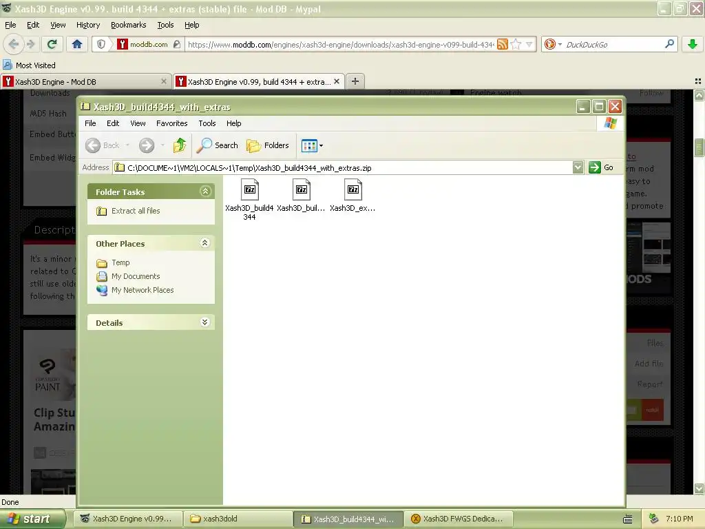The image size is (705, 529).
Task: Select the Xash3D_buil... 7z file
Action: point(302,196)
